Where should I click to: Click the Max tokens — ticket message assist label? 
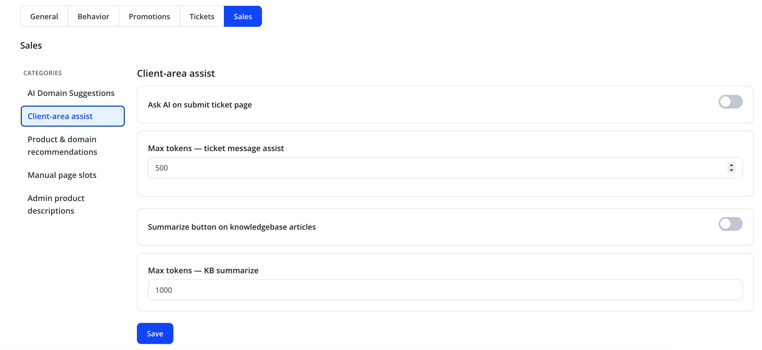216,148
